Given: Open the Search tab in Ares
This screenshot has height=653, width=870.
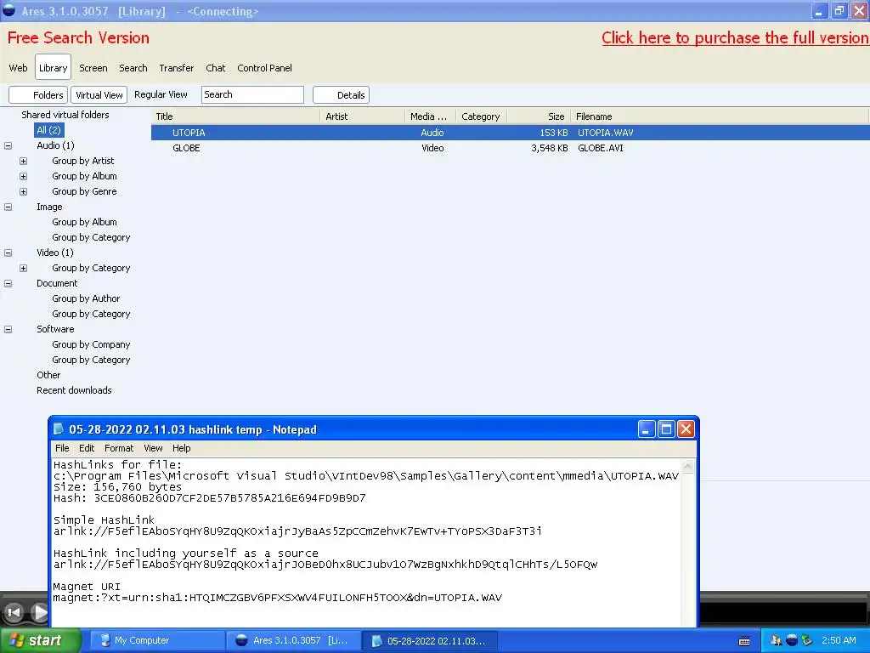Looking at the screenshot, I should (x=133, y=68).
